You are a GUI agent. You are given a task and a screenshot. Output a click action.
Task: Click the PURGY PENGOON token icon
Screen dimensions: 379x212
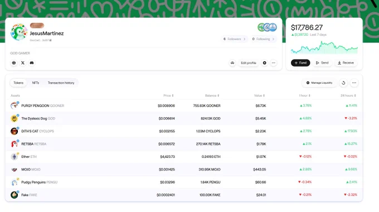14,106
